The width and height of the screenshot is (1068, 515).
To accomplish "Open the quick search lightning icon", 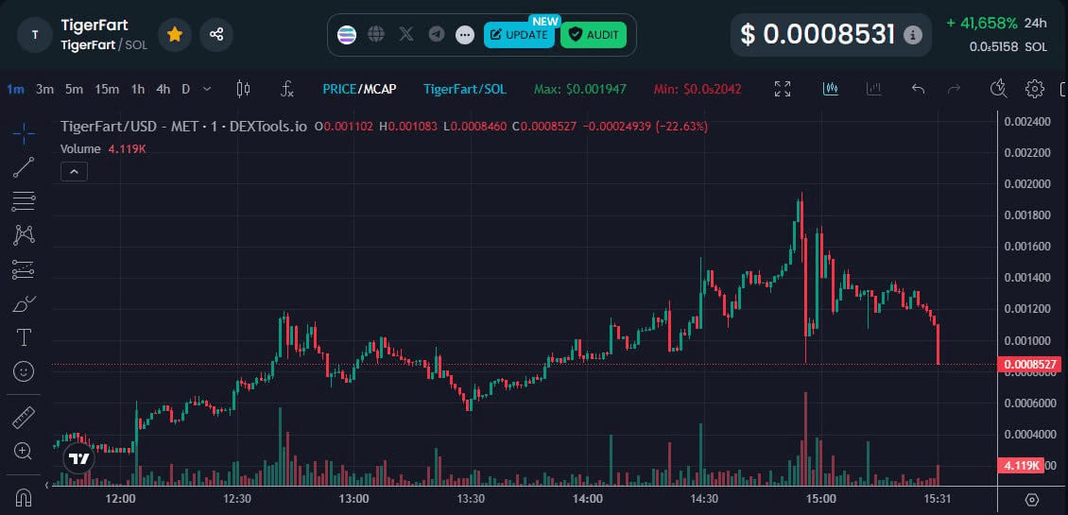I will click(x=998, y=89).
